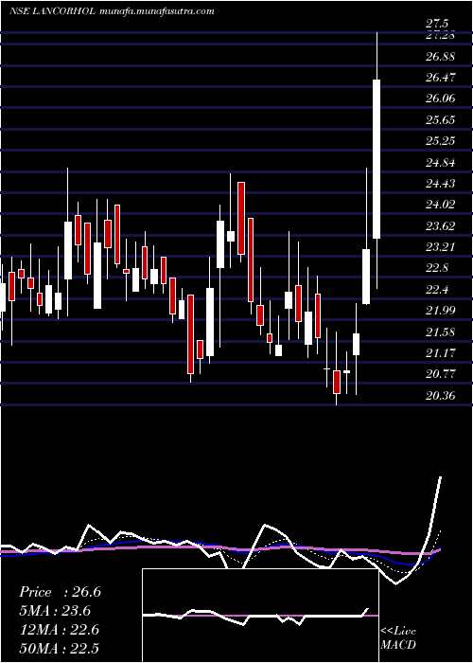Select the 26.88 price axis label
This screenshot has height=663, width=473.
coord(440,56)
